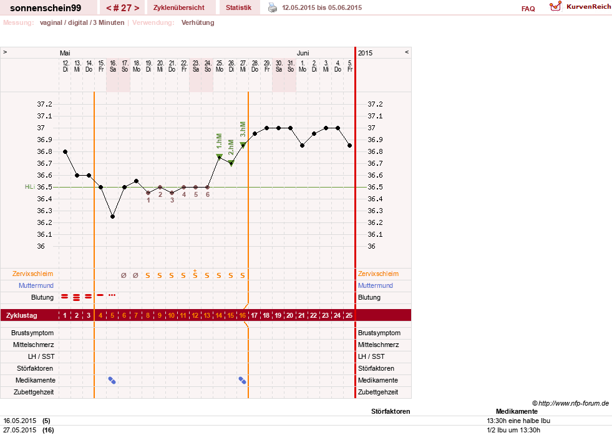This screenshot has width=612, height=448.
Task: Click the light bleeding dash on cycle day 4
Action: click(100, 295)
